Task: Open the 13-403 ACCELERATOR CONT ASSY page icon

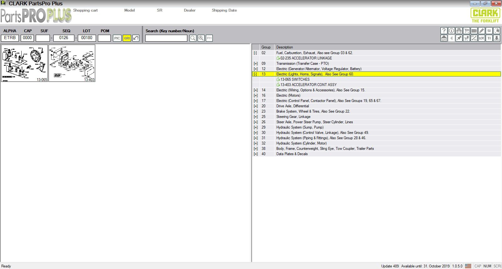Action: pyautogui.click(x=278, y=85)
